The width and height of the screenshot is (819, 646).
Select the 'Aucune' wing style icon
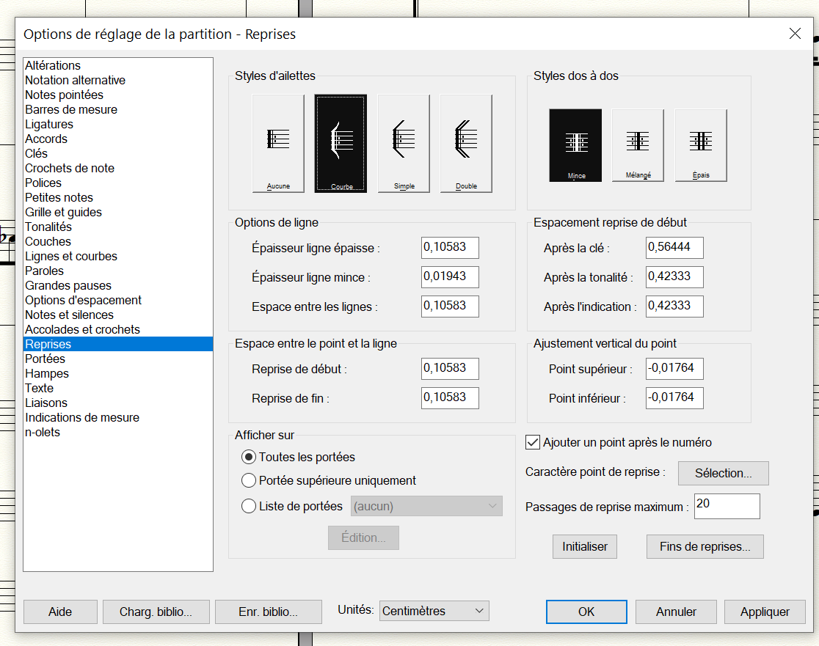tap(278, 144)
